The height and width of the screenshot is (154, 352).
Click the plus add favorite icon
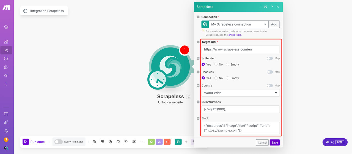186,142
